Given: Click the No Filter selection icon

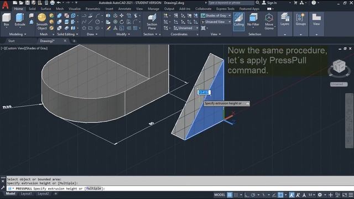Looking at the screenshot, I should pos(253,20).
